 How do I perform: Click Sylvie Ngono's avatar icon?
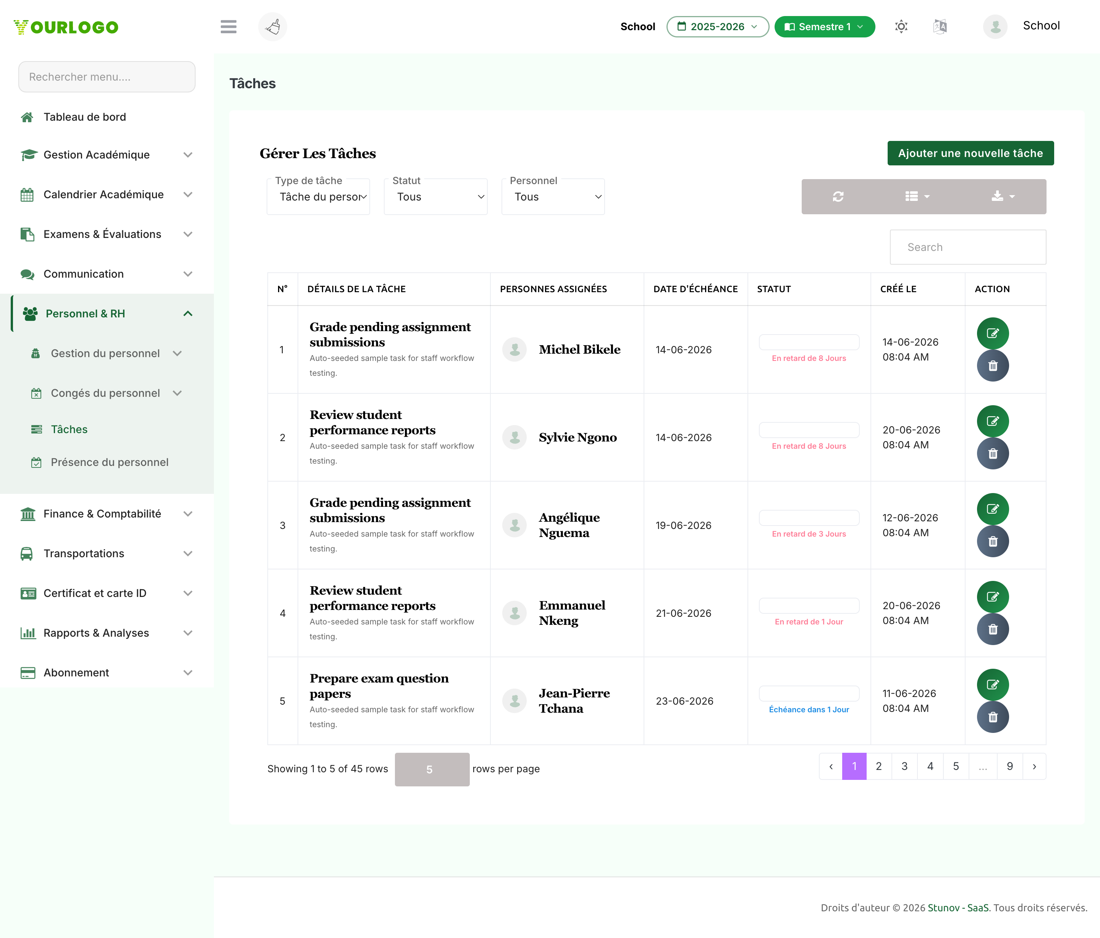(x=514, y=437)
